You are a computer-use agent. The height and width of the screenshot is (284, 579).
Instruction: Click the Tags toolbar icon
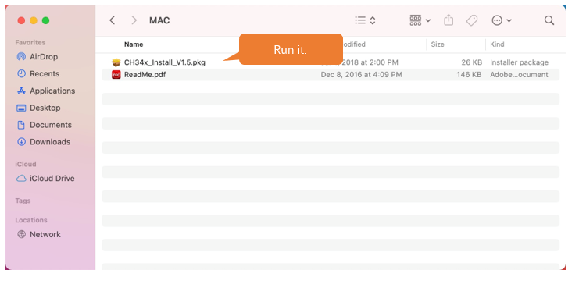click(x=472, y=20)
